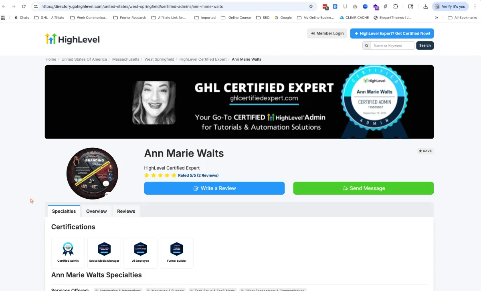The height and width of the screenshot is (291, 481).
Task: Save this profile with SAVE button
Action: [x=425, y=151]
